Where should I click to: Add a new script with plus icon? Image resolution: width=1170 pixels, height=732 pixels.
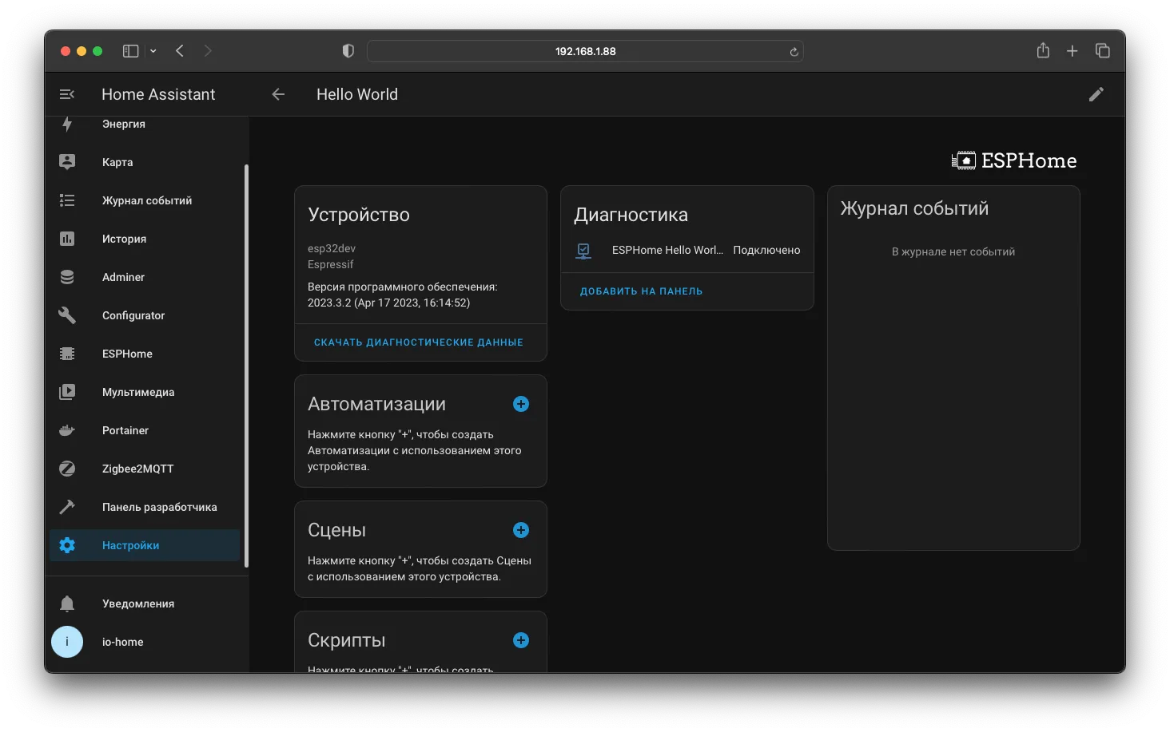(521, 640)
